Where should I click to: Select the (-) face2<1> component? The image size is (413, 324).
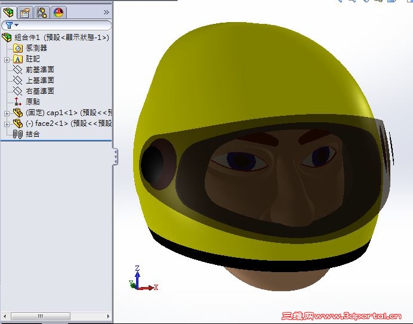coord(69,124)
